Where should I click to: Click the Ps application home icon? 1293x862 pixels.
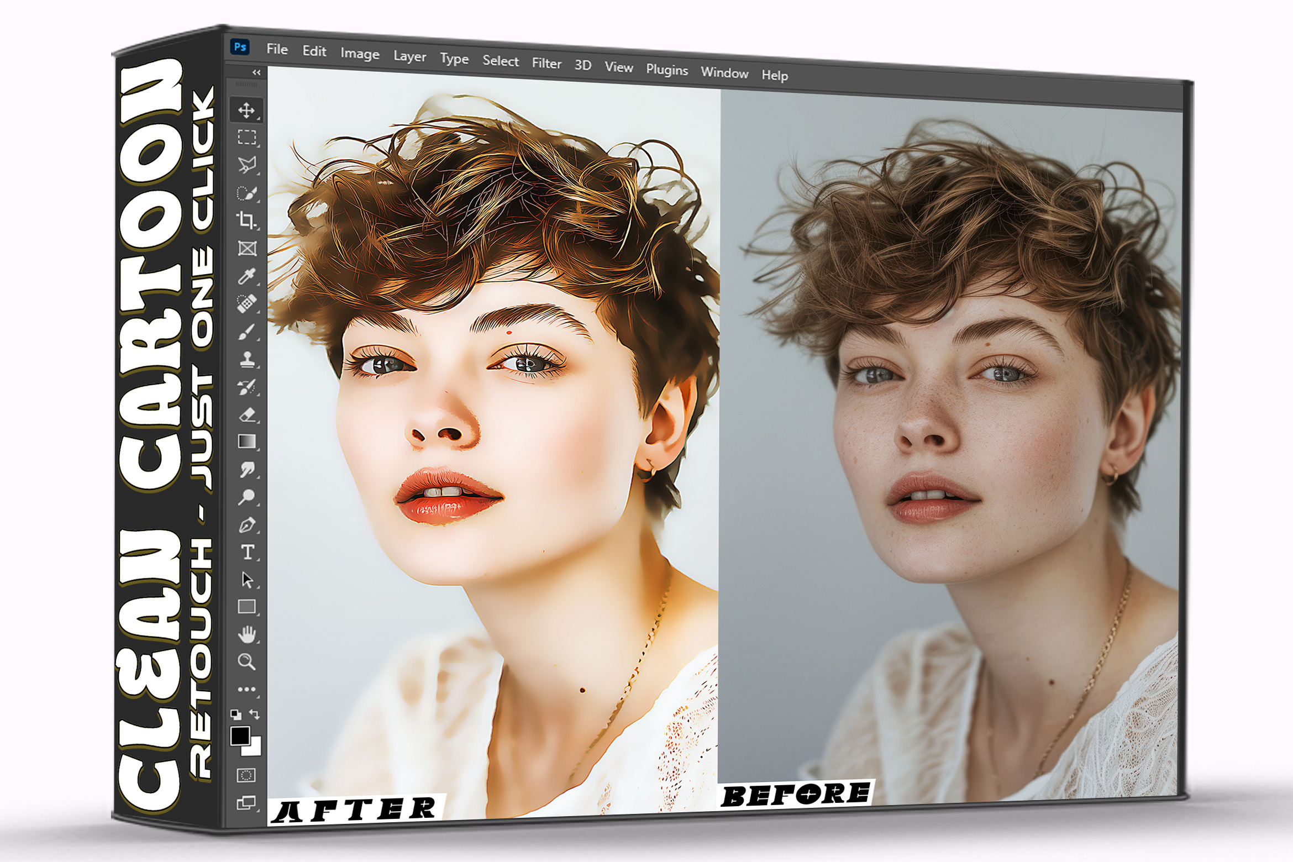[x=240, y=47]
